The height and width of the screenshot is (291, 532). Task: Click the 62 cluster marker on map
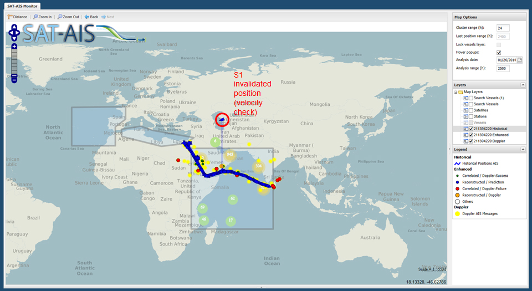click(232, 199)
